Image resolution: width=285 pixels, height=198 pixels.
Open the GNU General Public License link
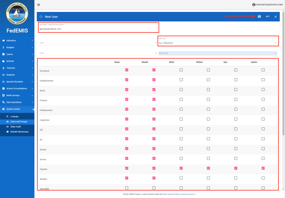tap(179, 194)
